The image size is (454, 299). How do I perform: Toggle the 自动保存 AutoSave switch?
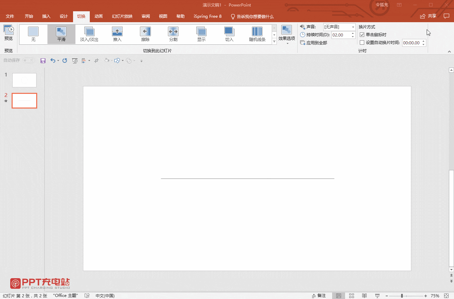pos(29,60)
